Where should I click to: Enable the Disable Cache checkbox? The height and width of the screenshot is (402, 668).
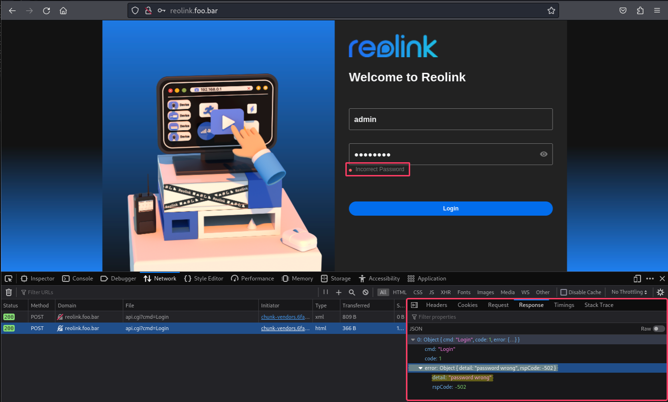pyautogui.click(x=563, y=292)
